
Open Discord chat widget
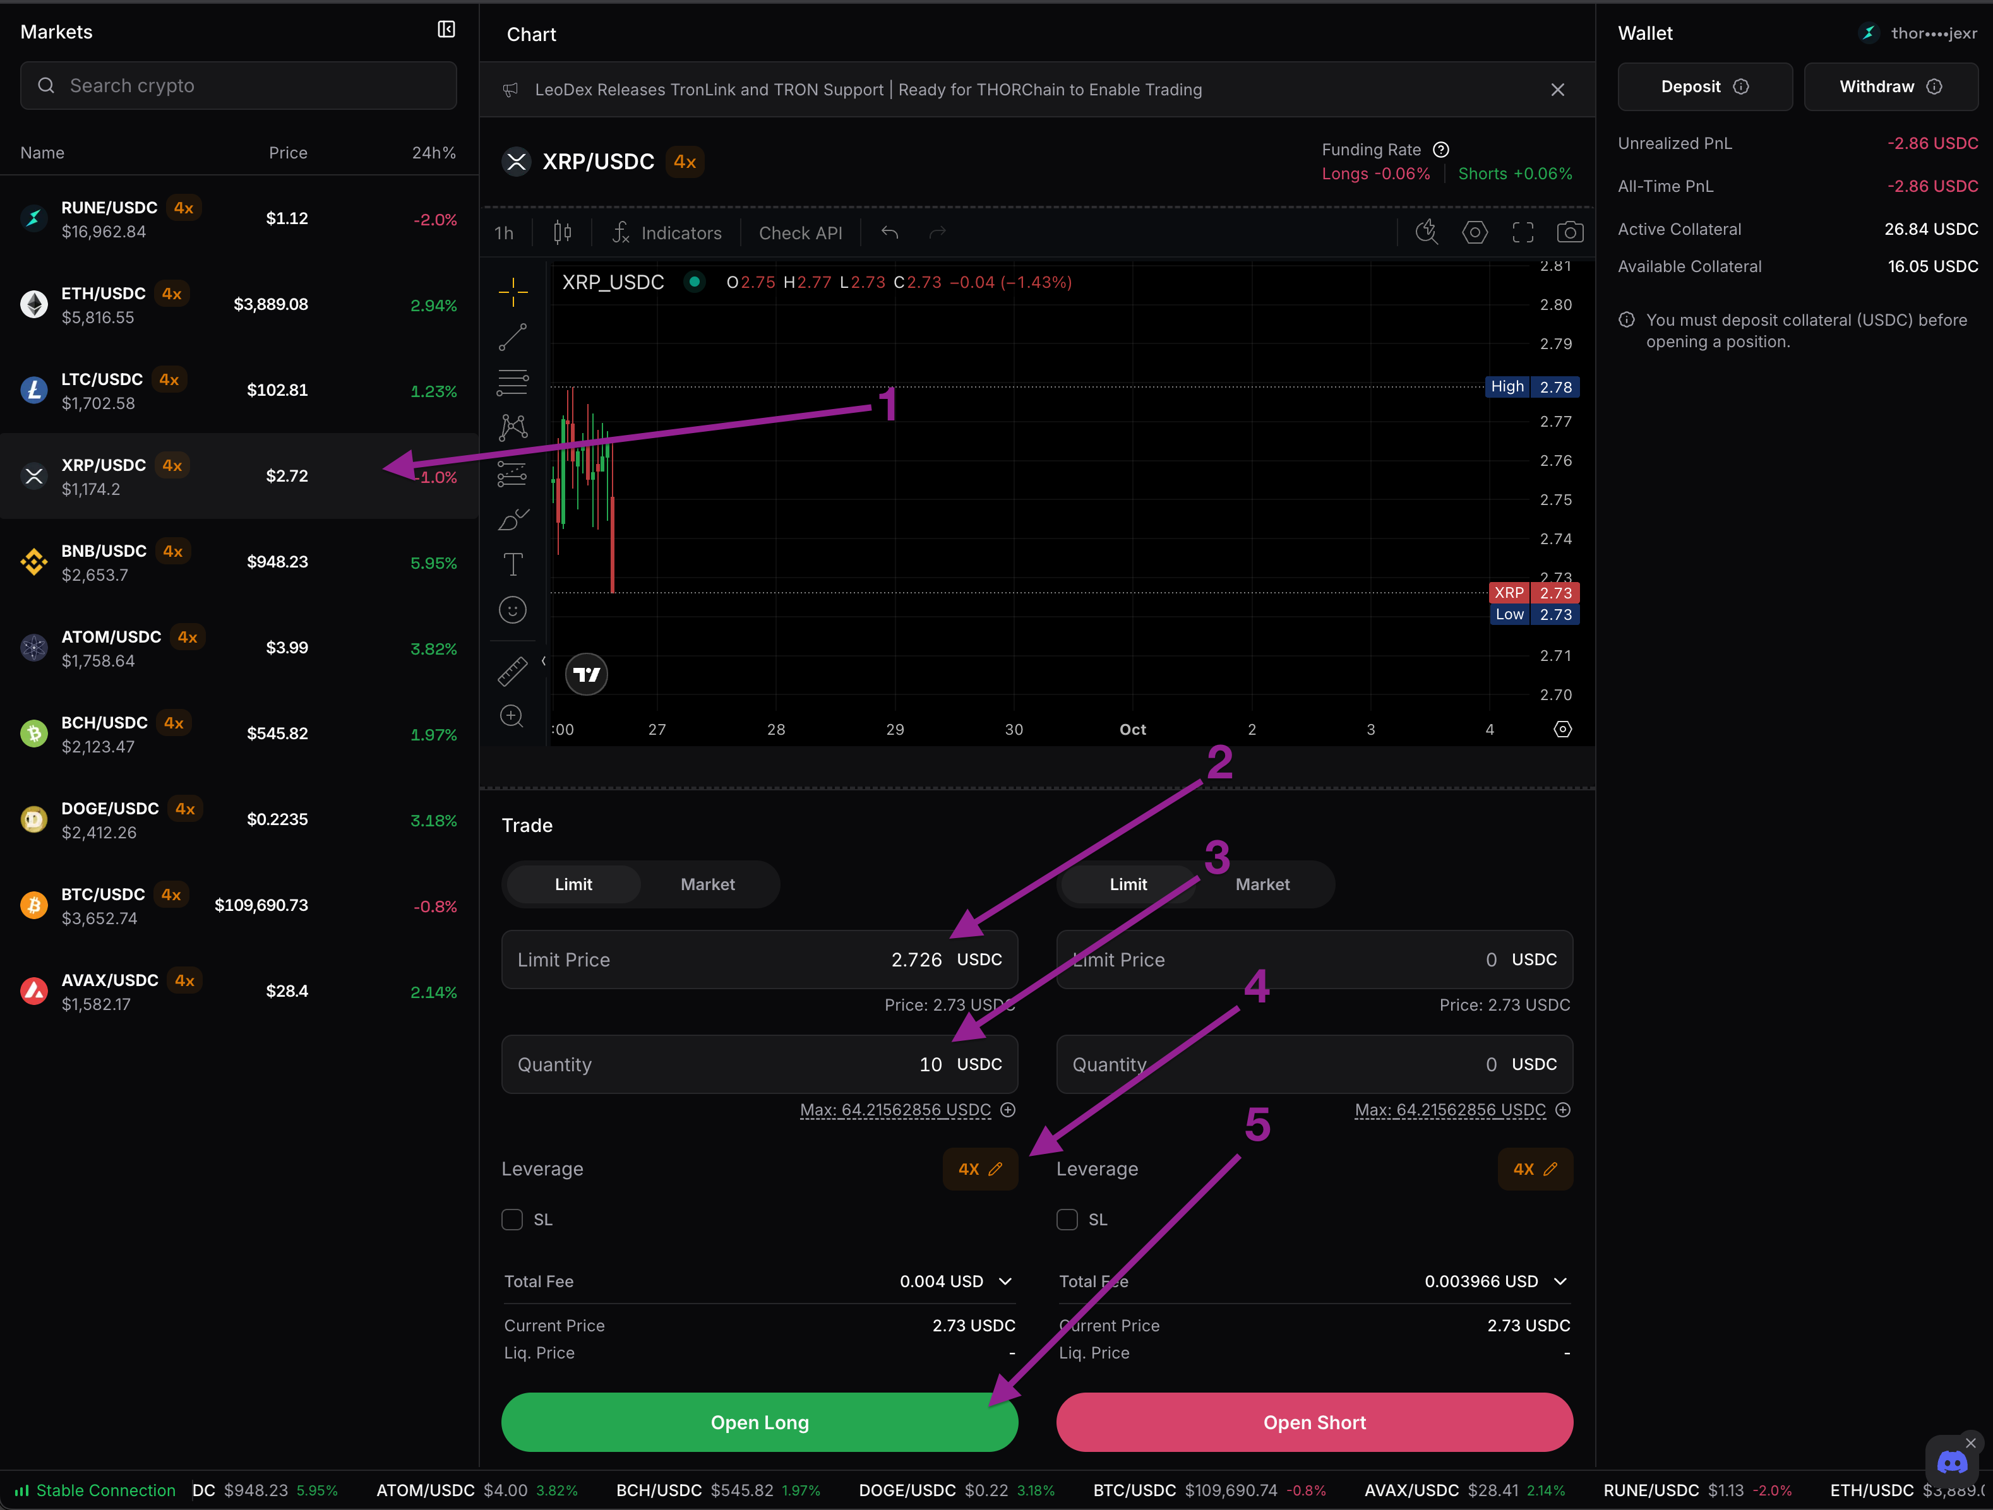(x=1951, y=1462)
